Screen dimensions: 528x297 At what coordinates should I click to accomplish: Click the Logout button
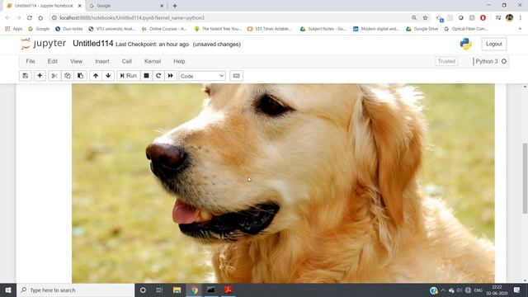click(494, 44)
